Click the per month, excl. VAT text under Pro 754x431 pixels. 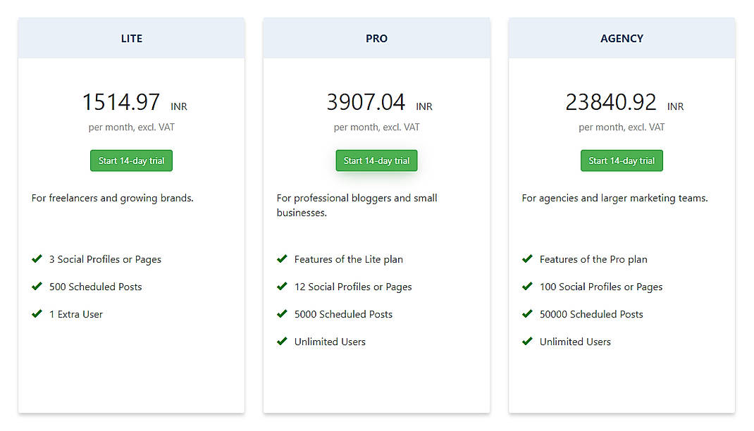coord(376,127)
